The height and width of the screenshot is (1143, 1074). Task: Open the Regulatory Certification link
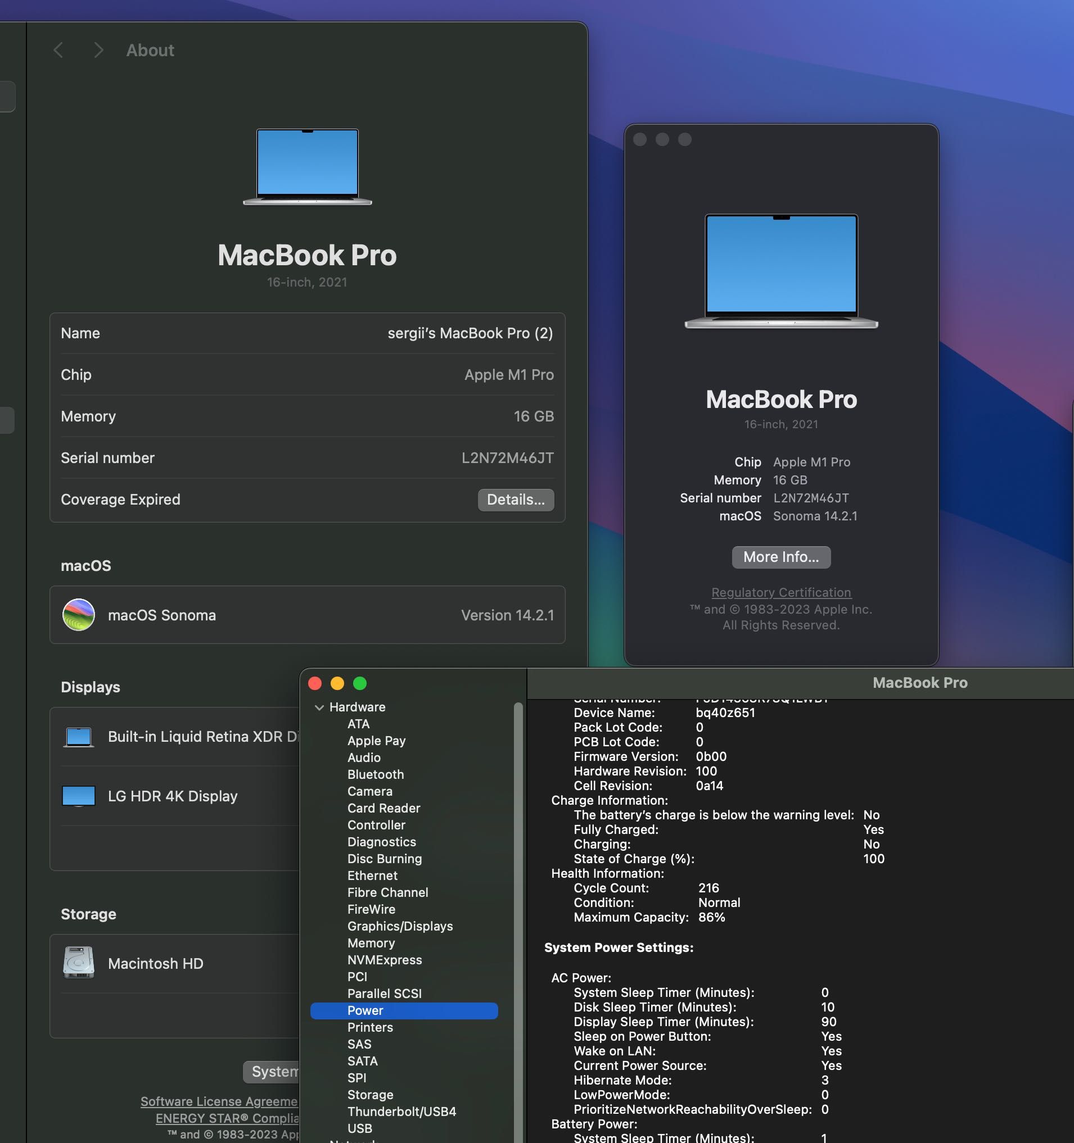(780, 592)
